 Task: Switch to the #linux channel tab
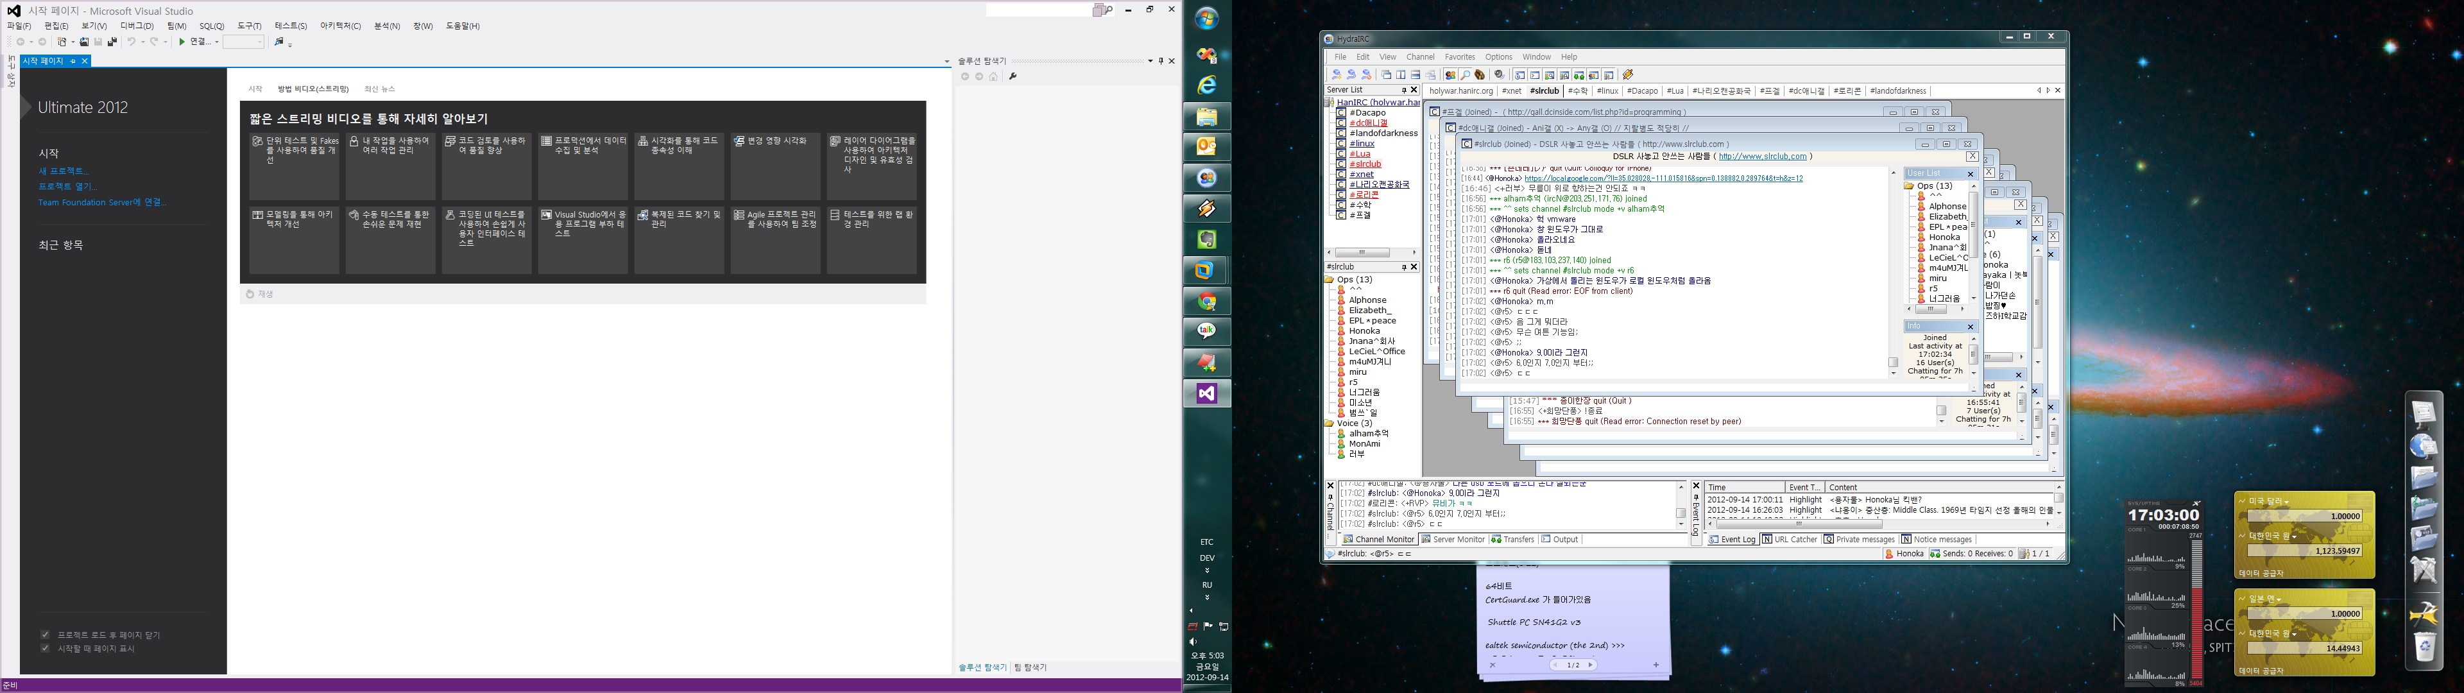[x=1607, y=91]
